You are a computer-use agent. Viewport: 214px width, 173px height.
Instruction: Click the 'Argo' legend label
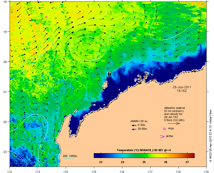coord(171,128)
